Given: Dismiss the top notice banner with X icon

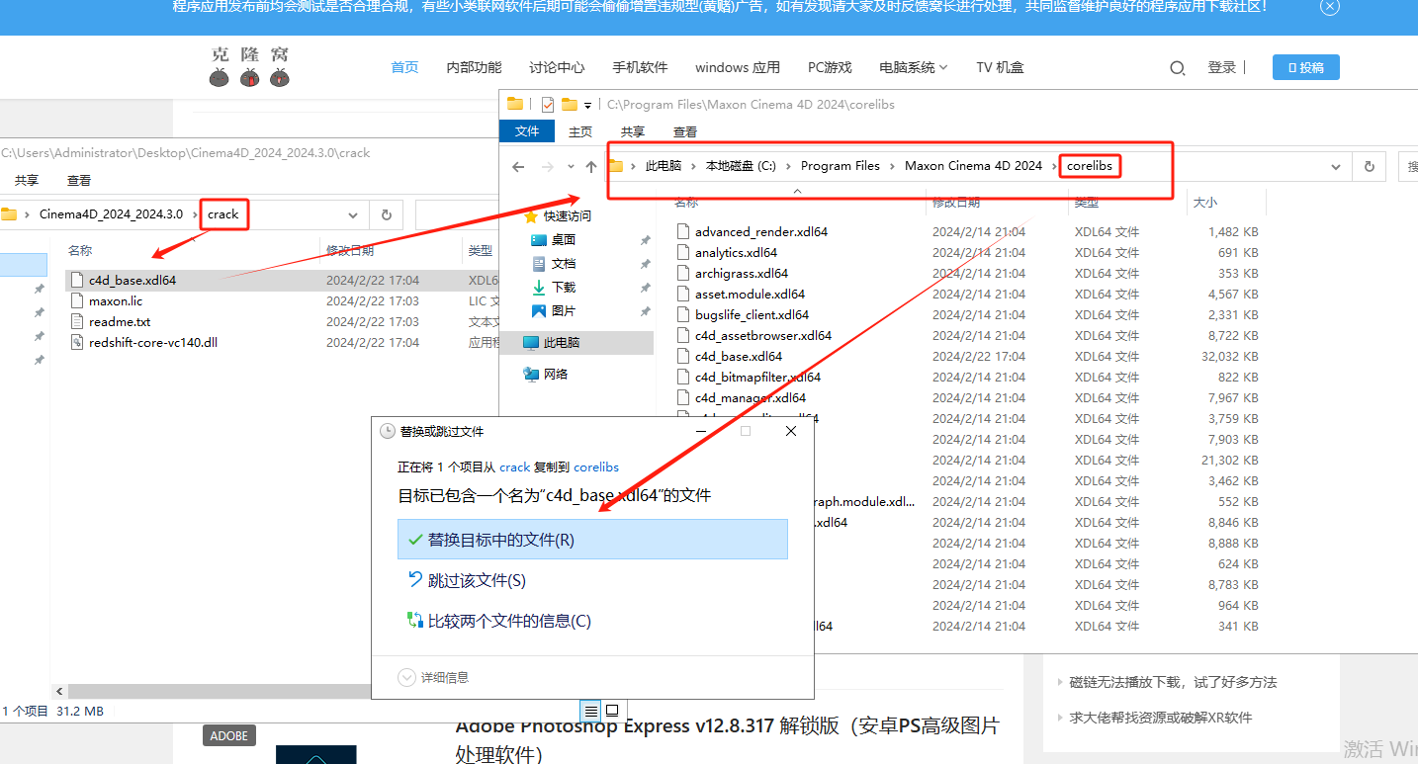Looking at the screenshot, I should point(1330,7).
